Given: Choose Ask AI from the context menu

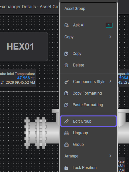Looking at the screenshot, I should [88, 25].
